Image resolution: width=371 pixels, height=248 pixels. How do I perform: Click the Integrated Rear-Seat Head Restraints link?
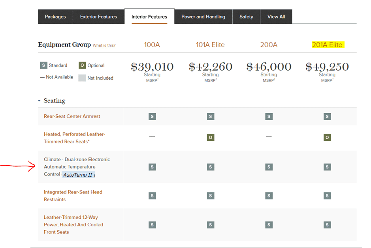(x=73, y=196)
